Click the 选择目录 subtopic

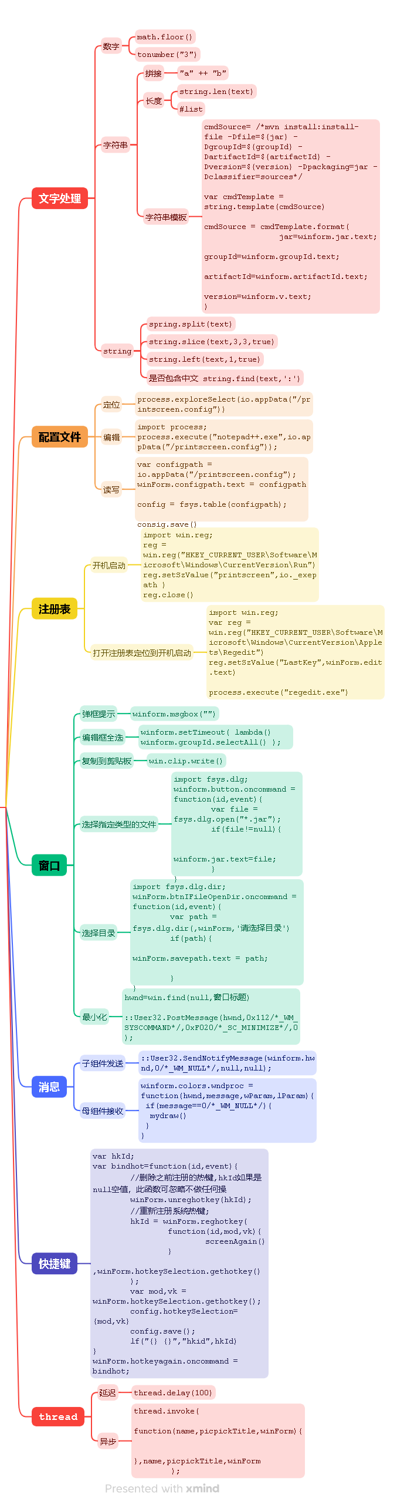click(x=99, y=933)
